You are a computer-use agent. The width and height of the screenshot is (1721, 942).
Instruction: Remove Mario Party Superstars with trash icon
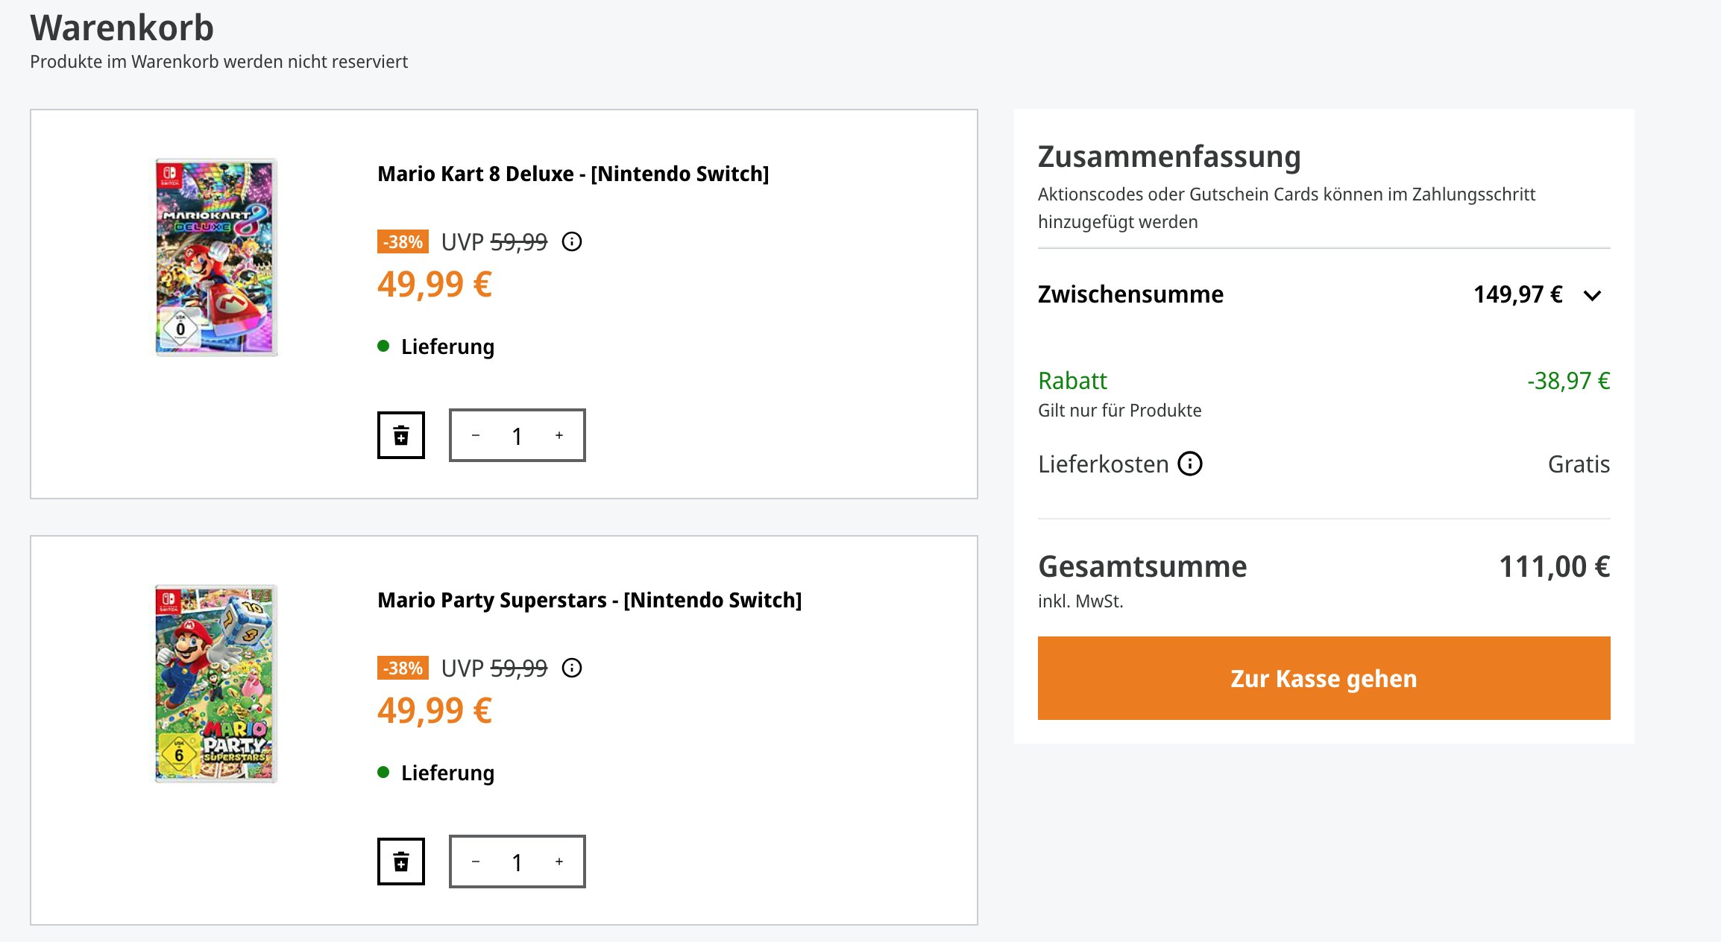pos(401,862)
